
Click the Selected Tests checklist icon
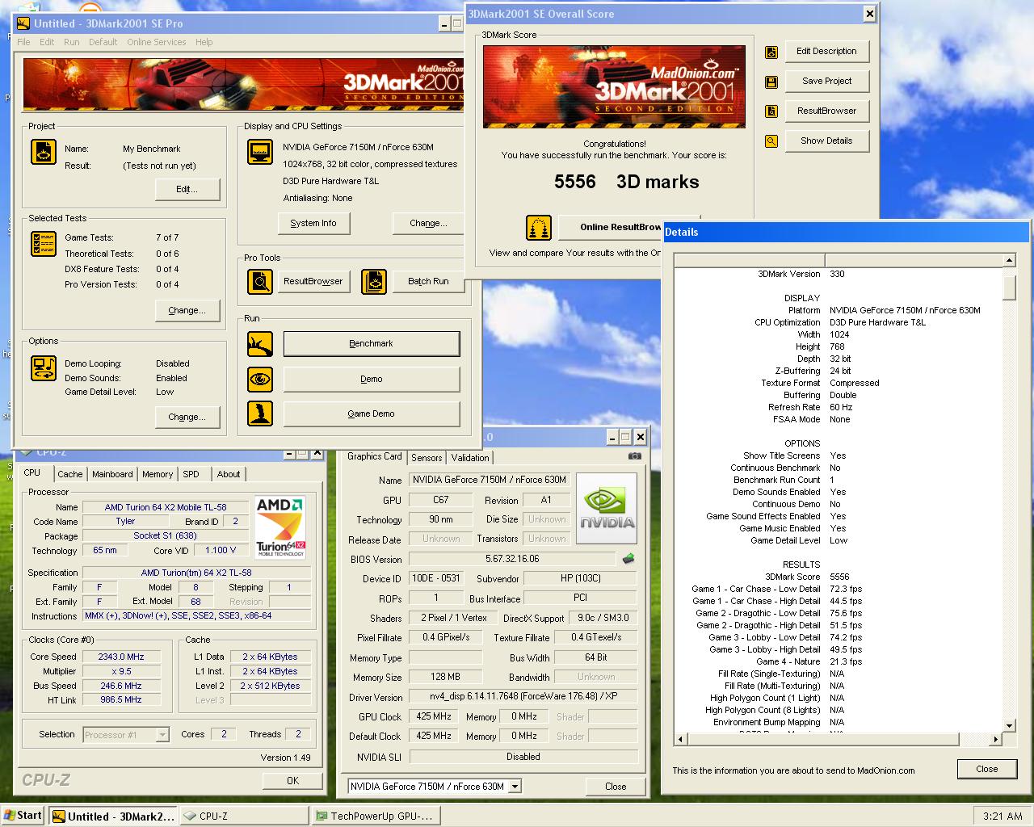tap(44, 244)
